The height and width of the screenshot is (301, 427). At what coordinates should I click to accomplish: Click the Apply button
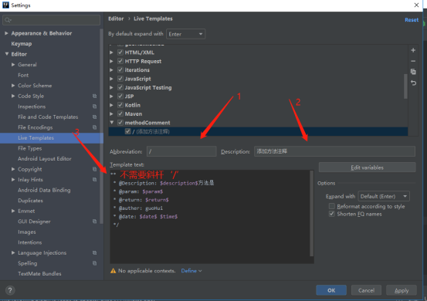pos(402,290)
